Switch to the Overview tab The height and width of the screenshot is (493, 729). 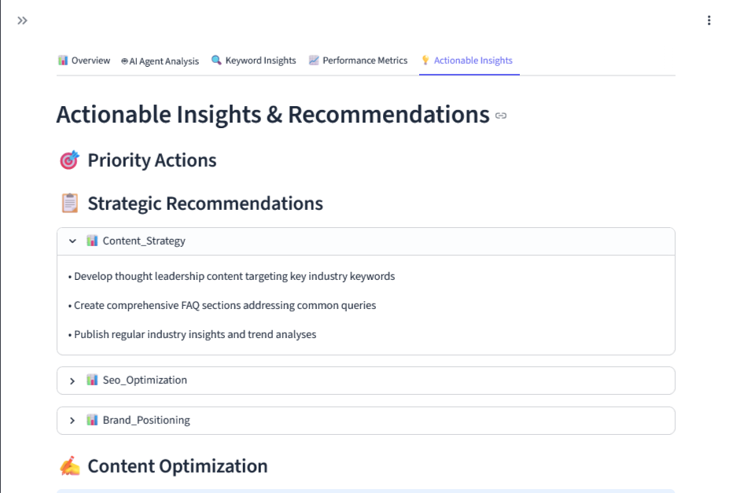pos(84,61)
